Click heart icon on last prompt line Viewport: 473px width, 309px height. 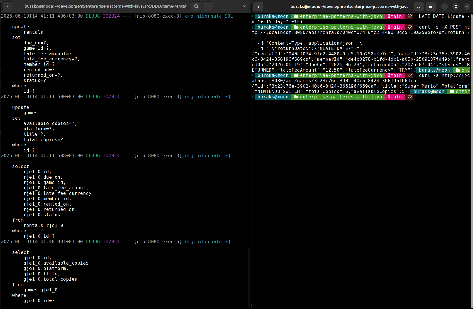pos(410,97)
